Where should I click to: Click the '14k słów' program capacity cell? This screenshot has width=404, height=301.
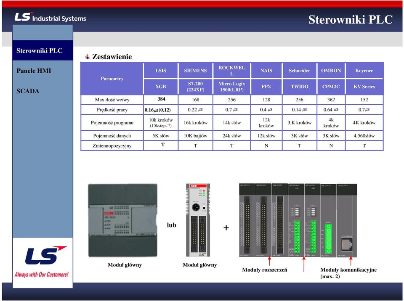point(231,123)
